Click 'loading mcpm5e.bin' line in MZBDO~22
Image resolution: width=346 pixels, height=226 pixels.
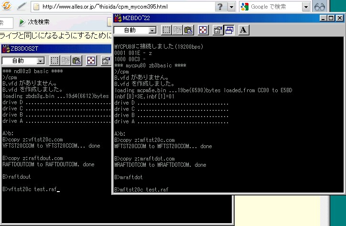(x=203, y=90)
